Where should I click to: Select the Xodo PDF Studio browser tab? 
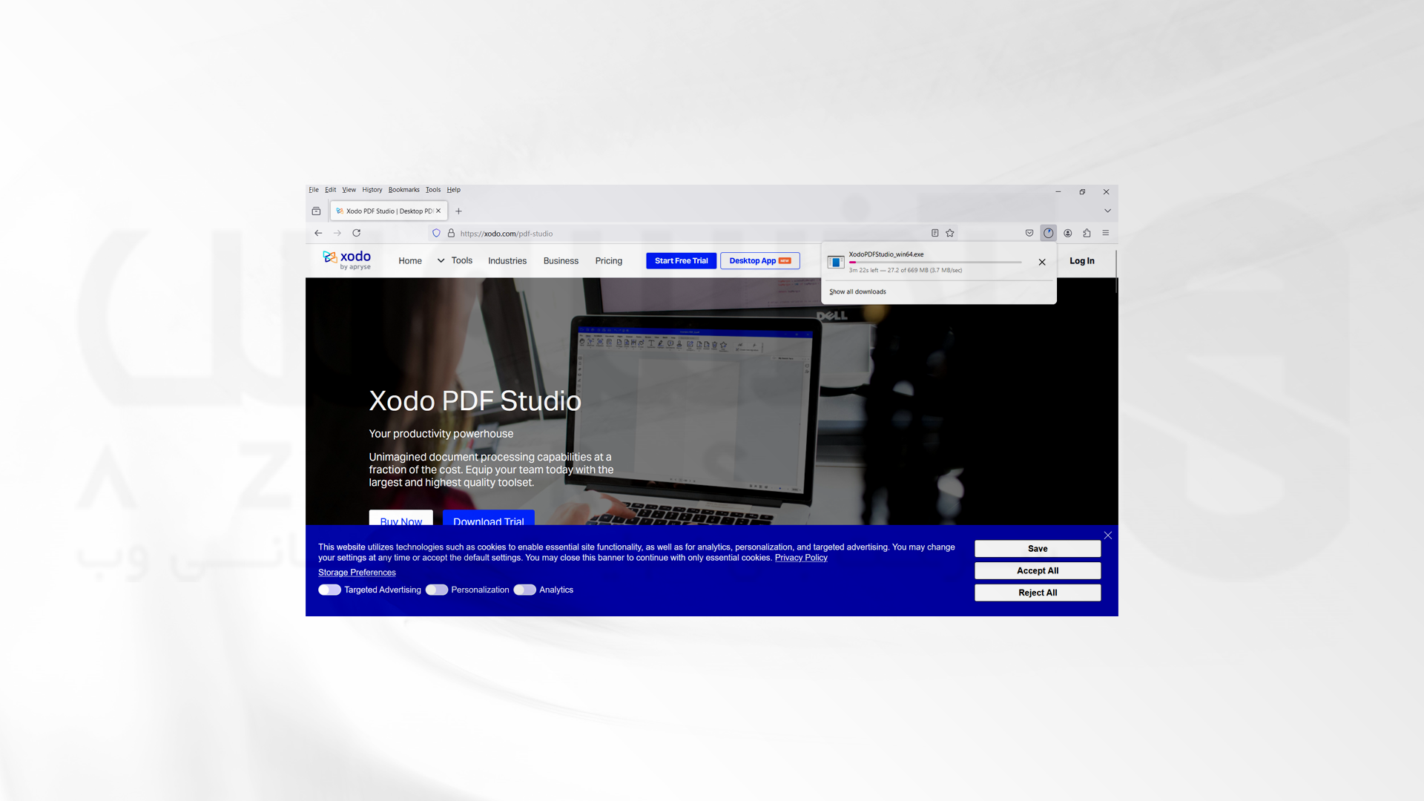[x=389, y=211]
